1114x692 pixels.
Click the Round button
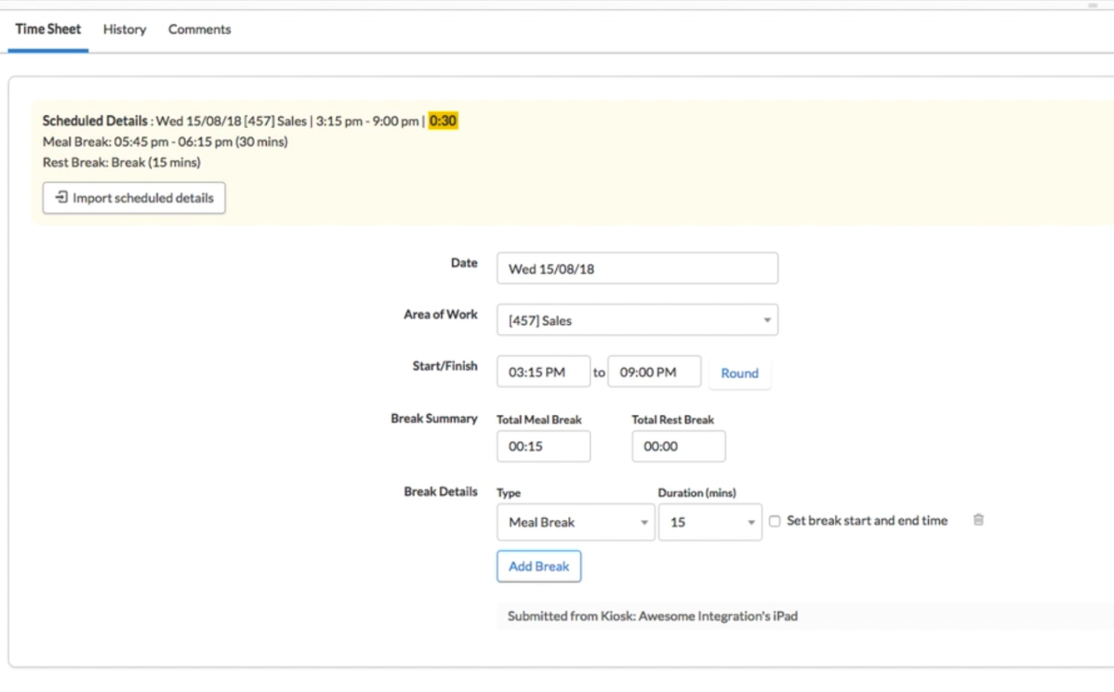739,373
